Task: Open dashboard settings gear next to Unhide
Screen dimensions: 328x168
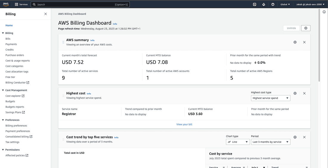Action: point(306,28)
